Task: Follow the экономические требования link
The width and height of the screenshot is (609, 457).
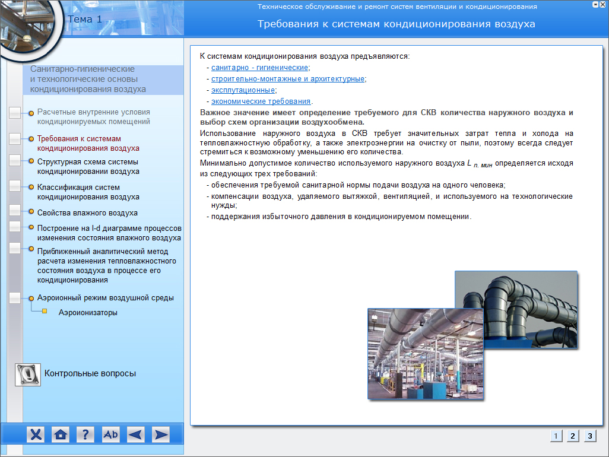Action: 261,101
